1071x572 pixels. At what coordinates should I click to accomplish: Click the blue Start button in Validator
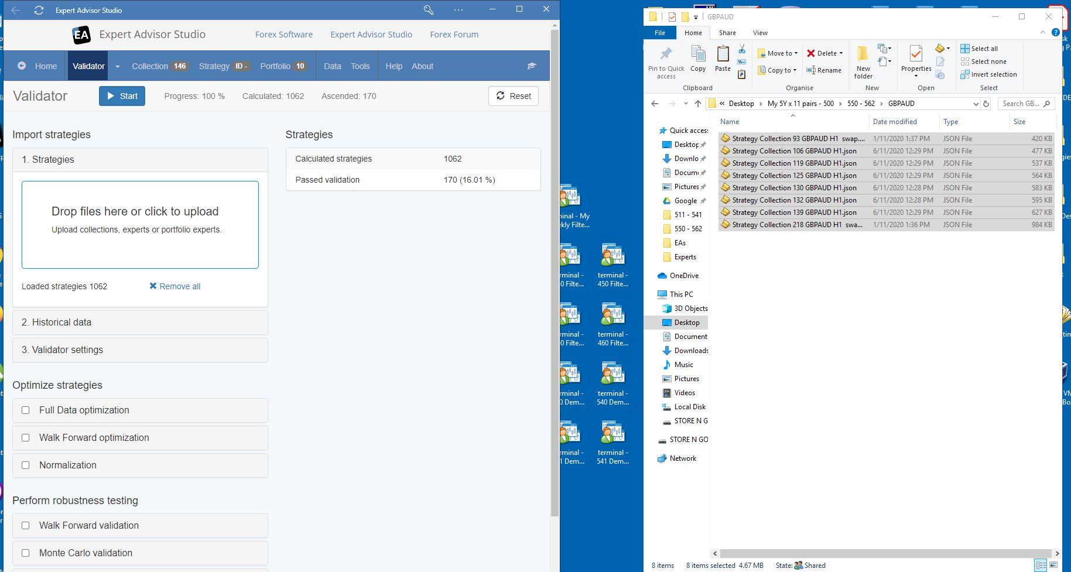pos(122,96)
